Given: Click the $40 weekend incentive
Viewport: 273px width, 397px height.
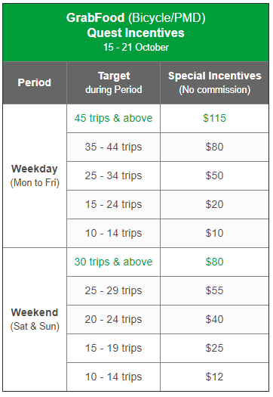Looking at the screenshot, I should (x=215, y=320).
